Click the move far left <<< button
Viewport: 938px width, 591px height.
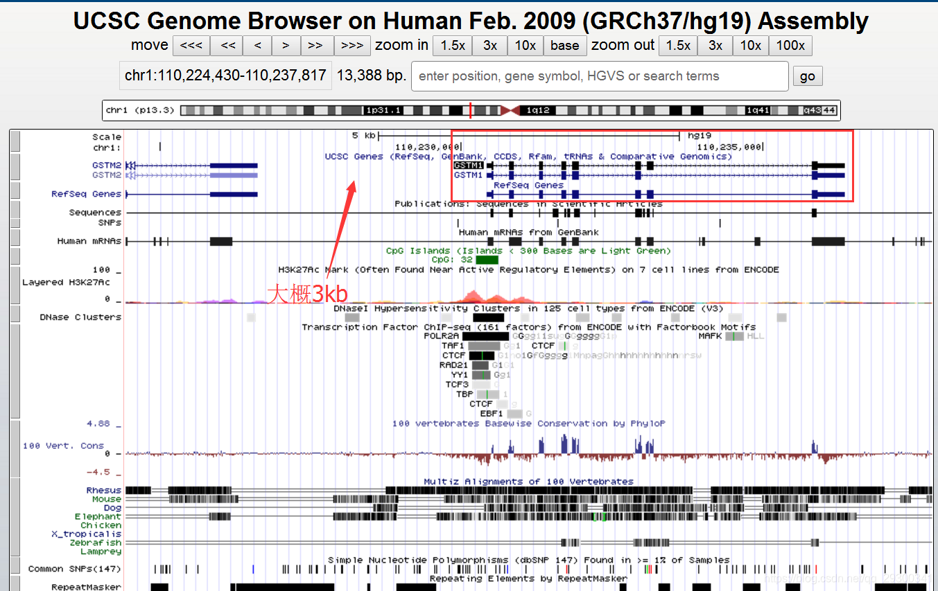click(x=191, y=46)
